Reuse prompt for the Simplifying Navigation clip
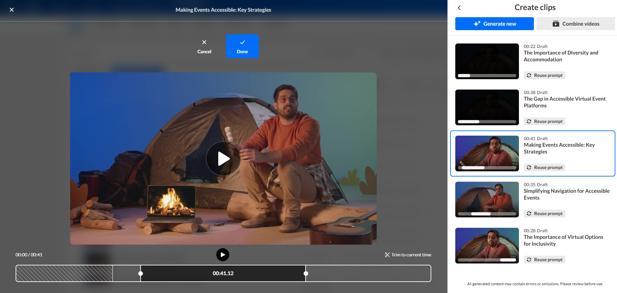The image size is (617, 293). [x=545, y=214]
